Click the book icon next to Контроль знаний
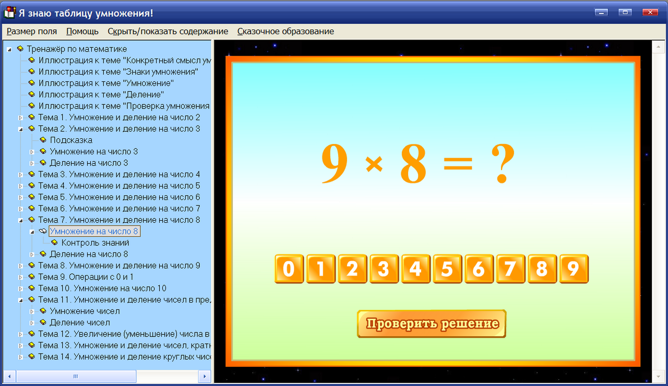The width and height of the screenshot is (668, 386). [x=55, y=243]
